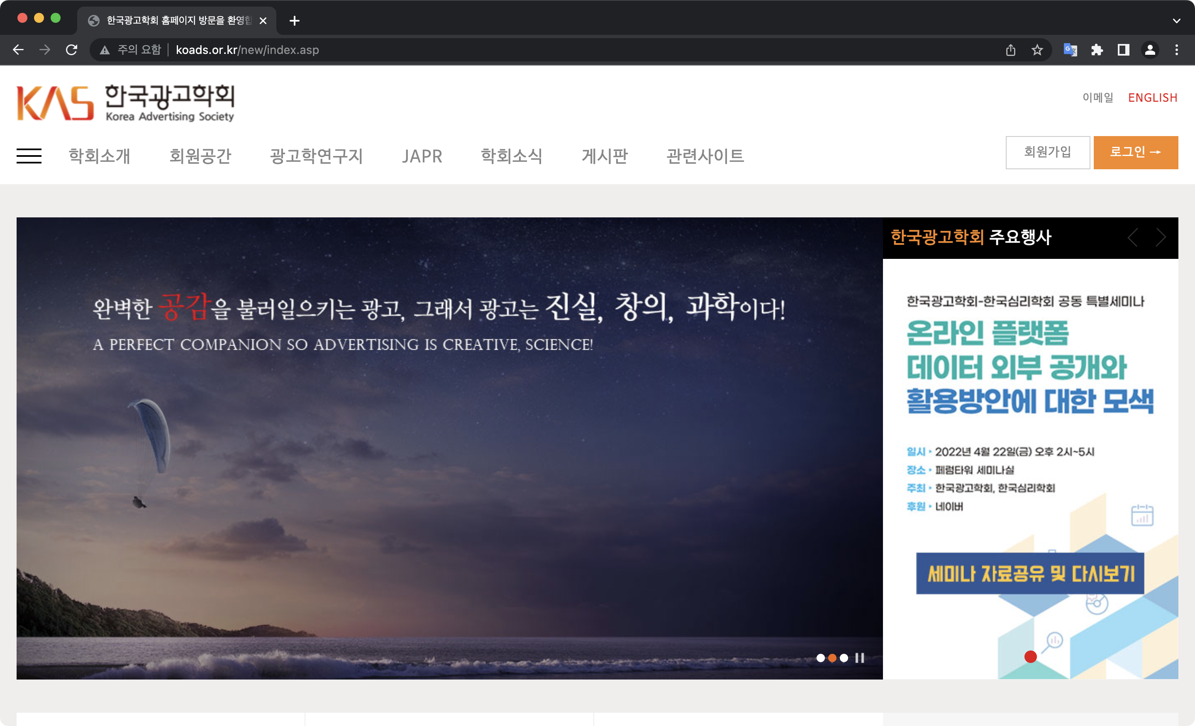Switch to the ENGLISH site
Viewport: 1195px width, 726px height.
(1153, 97)
